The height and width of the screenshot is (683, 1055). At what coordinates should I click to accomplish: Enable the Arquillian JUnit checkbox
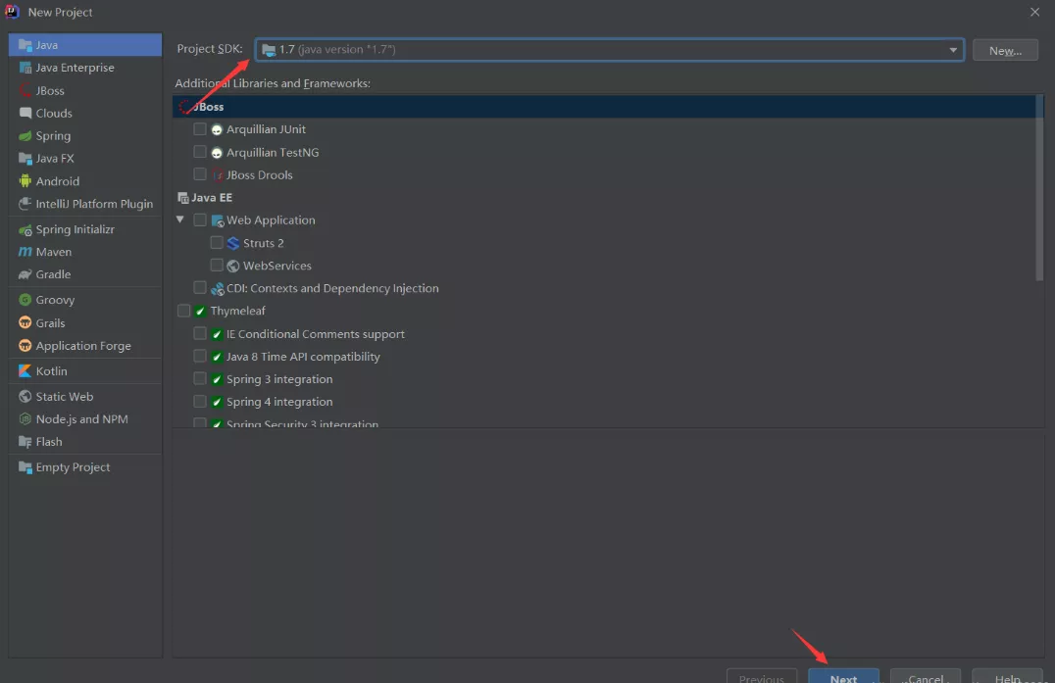[x=200, y=129]
